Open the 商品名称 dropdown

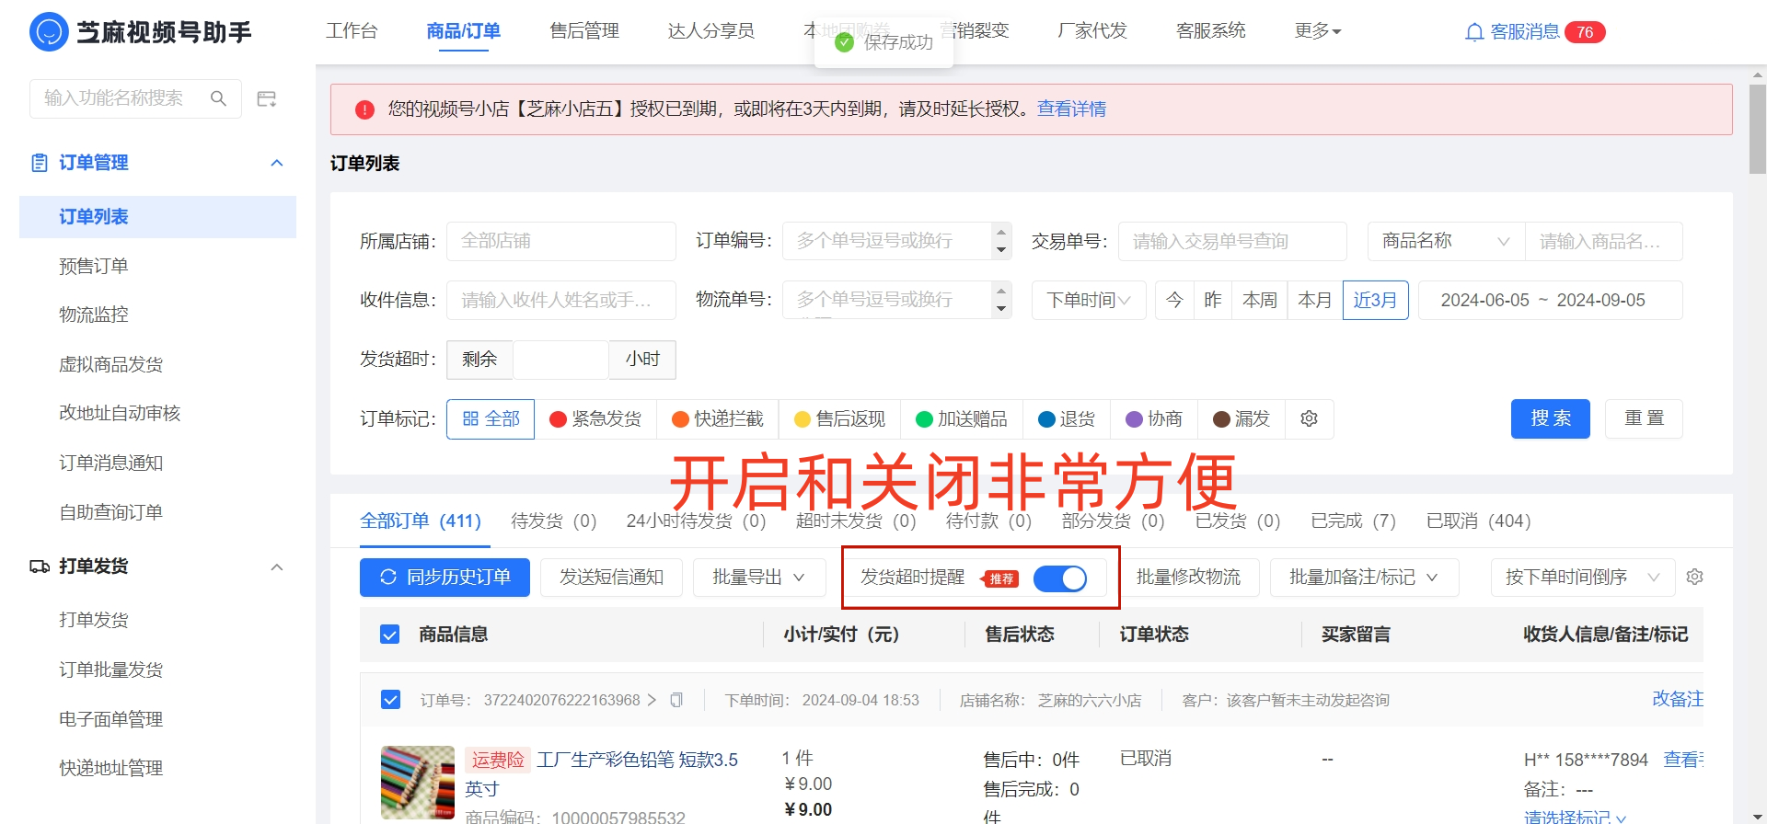point(1447,241)
